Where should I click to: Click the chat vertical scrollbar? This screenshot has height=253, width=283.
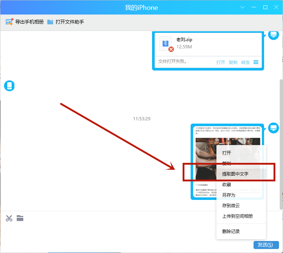tap(281, 144)
